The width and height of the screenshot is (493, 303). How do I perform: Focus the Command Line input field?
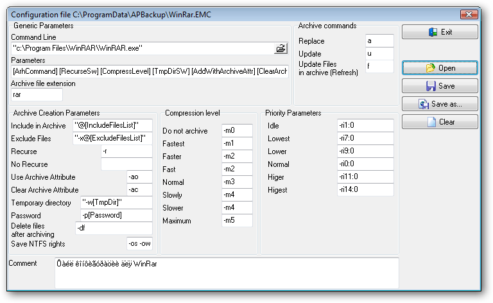coord(143,48)
